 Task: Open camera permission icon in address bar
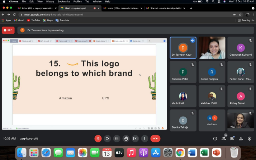coord(234,15)
